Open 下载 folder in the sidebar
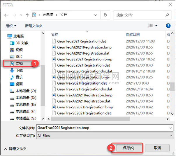This screenshot has width=176, height=156. (16, 70)
